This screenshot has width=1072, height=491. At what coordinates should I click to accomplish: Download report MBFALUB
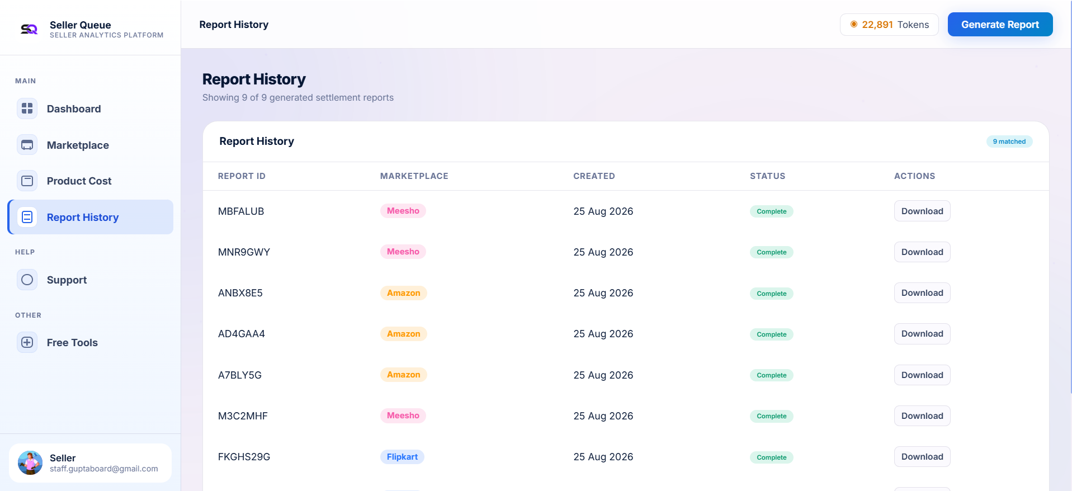(x=922, y=211)
